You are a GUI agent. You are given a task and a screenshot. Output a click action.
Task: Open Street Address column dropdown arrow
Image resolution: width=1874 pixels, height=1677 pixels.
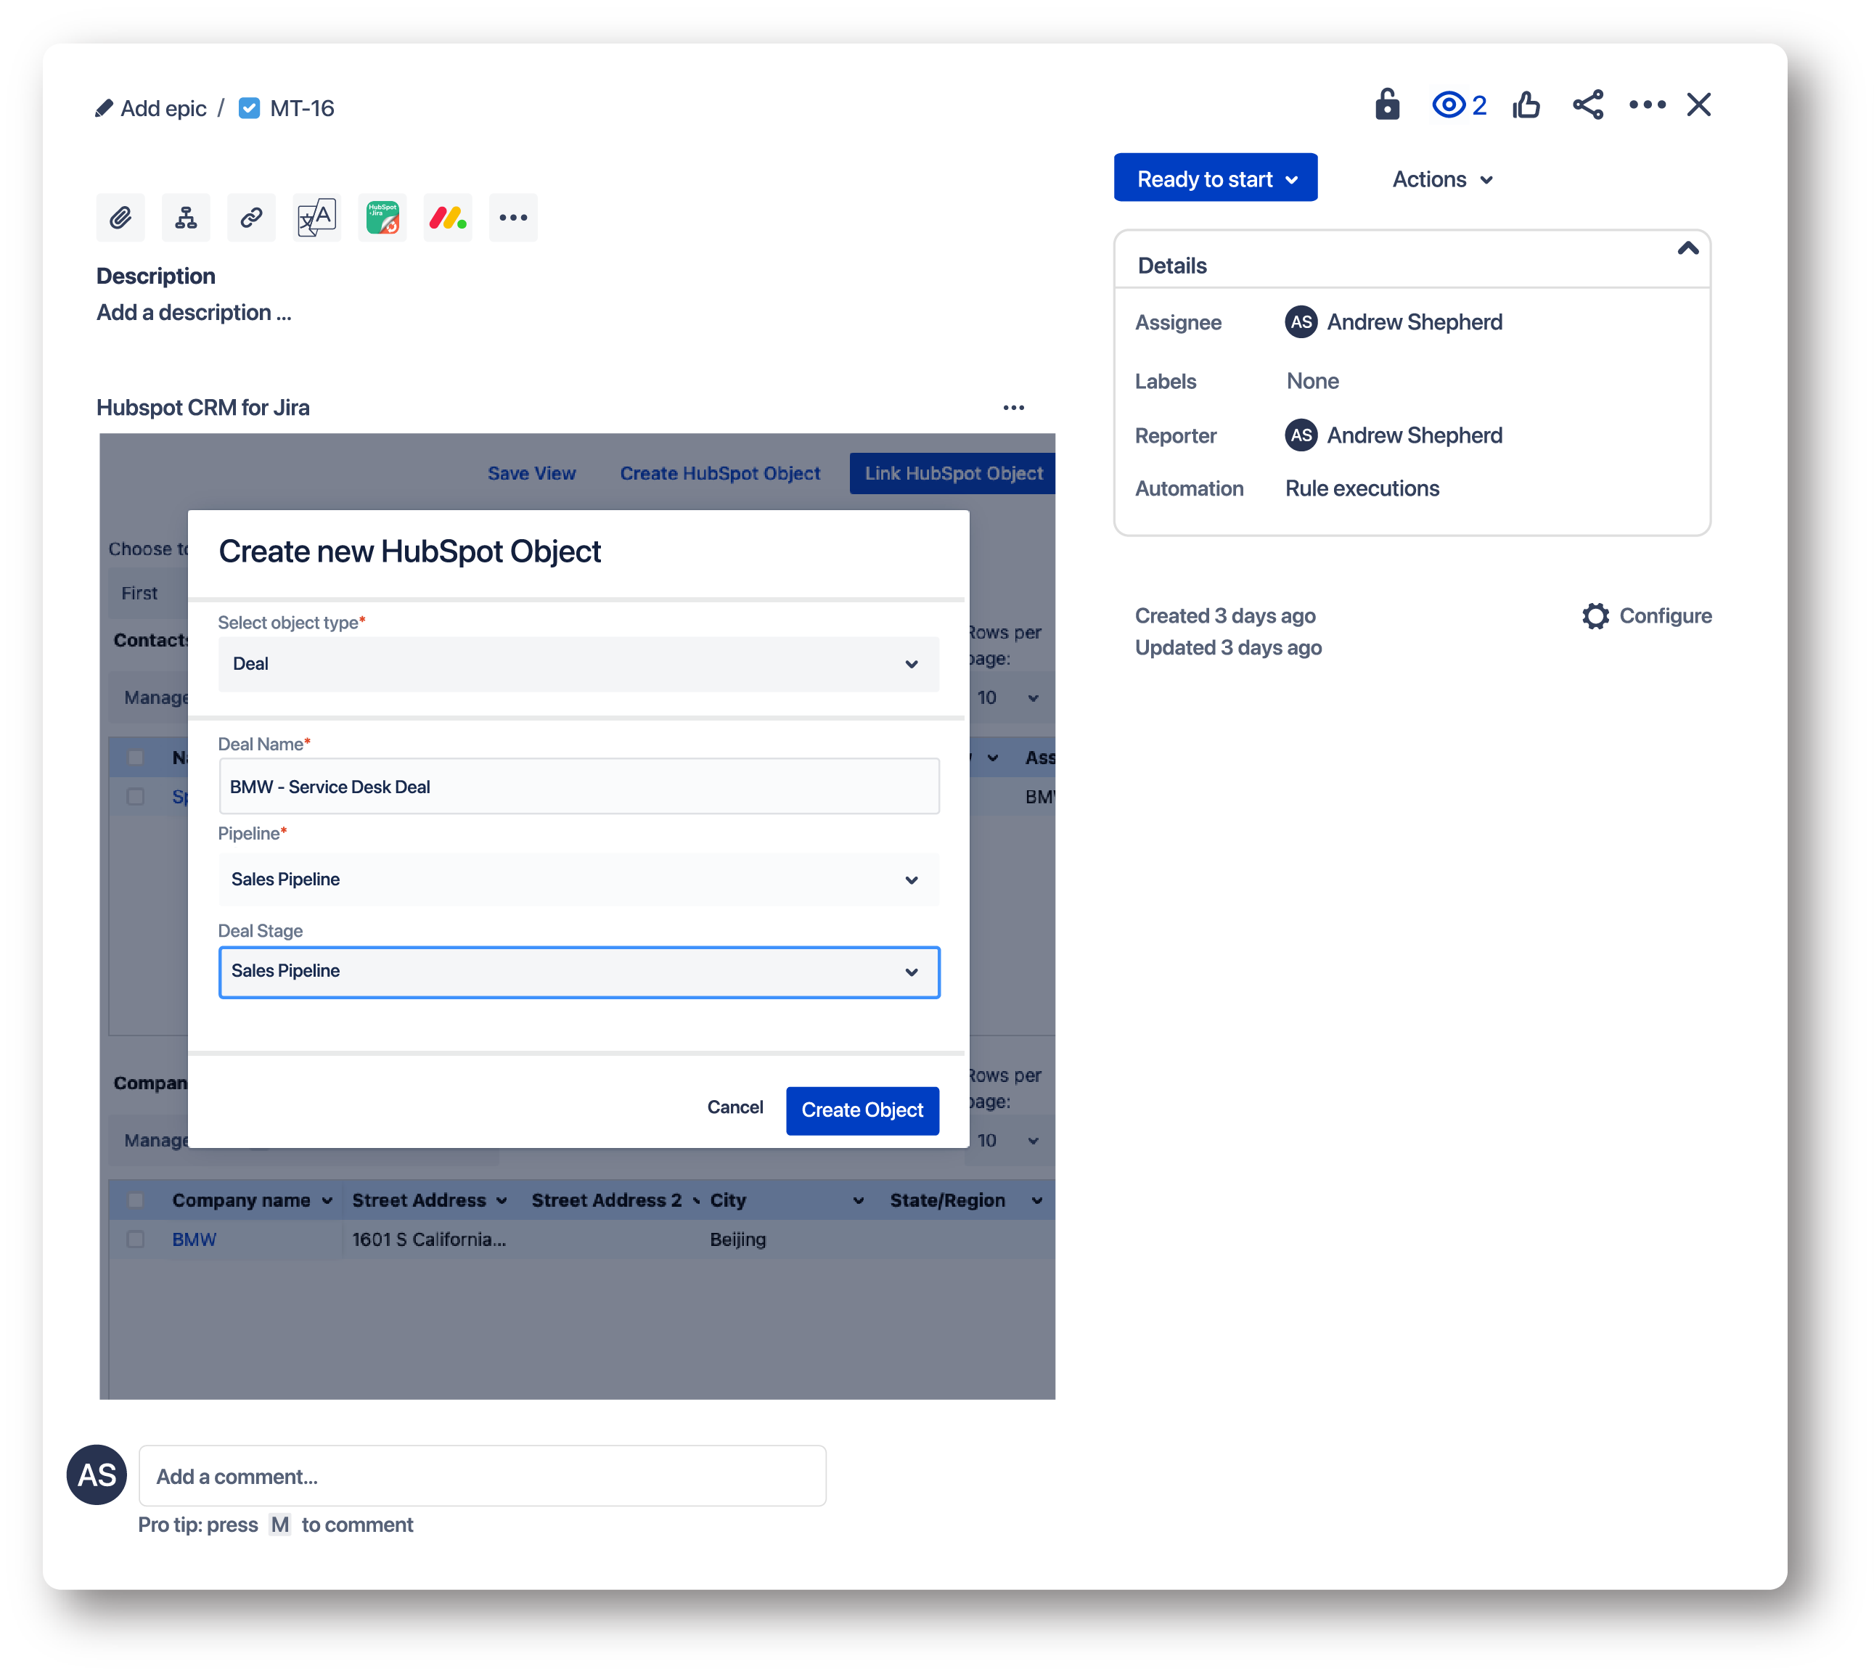[502, 1202]
